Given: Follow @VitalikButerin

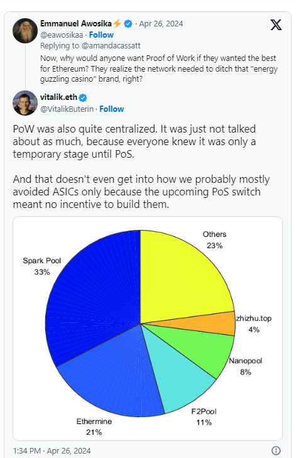Looking at the screenshot, I should point(112,109).
